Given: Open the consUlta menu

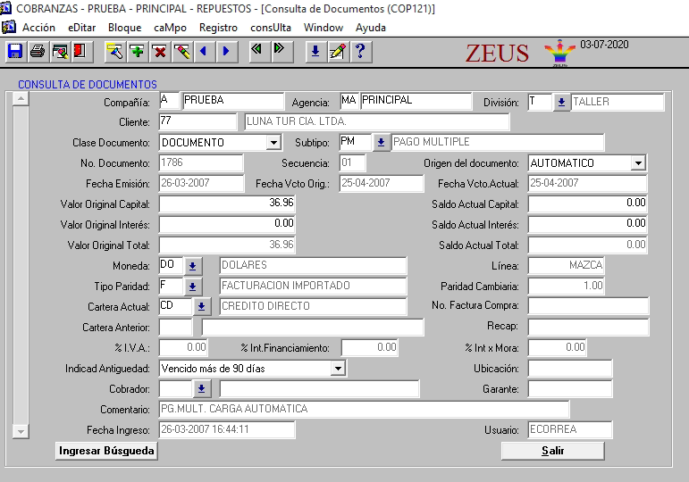Looking at the screenshot, I should point(271,28).
